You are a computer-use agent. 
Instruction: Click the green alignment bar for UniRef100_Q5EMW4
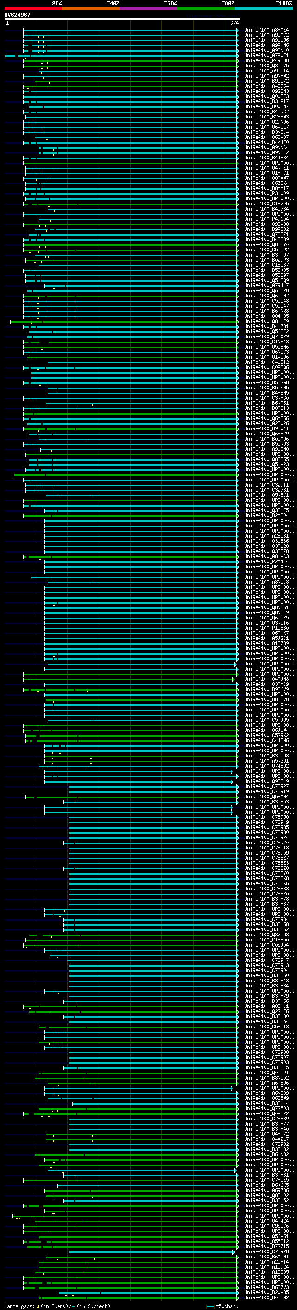click(x=131, y=797)
